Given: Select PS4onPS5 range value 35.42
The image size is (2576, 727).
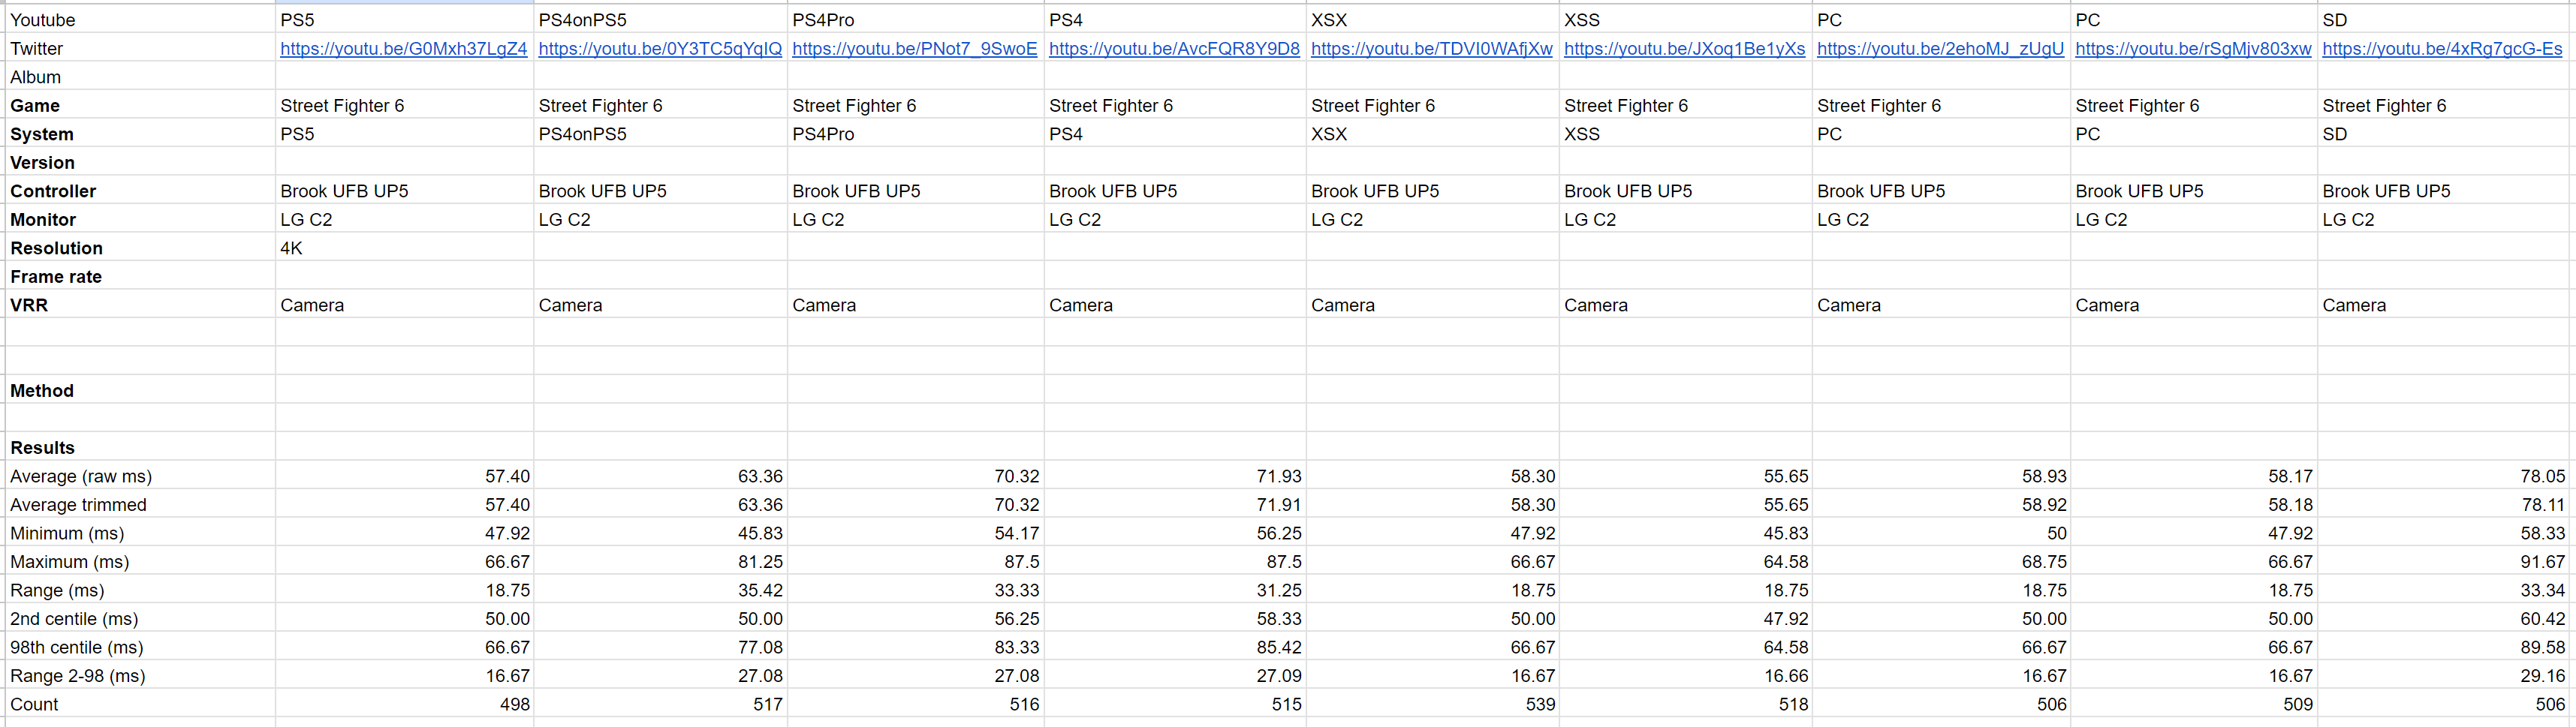Looking at the screenshot, I should (x=661, y=590).
